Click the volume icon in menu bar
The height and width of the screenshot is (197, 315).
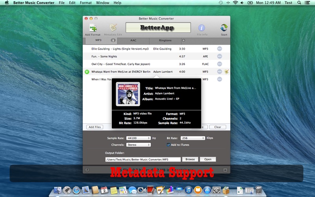point(242,3)
